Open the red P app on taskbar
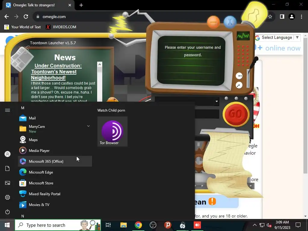Image resolution: width=308 pixels, height=231 pixels. coord(168,225)
